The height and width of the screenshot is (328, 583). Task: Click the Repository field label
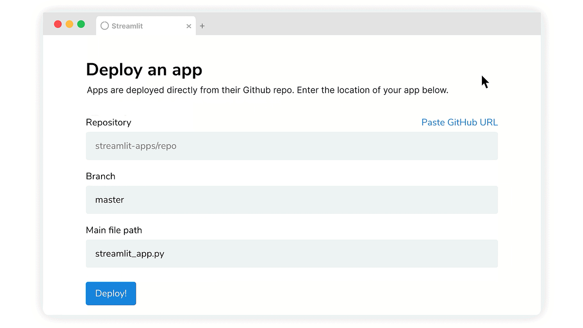pyautogui.click(x=108, y=122)
